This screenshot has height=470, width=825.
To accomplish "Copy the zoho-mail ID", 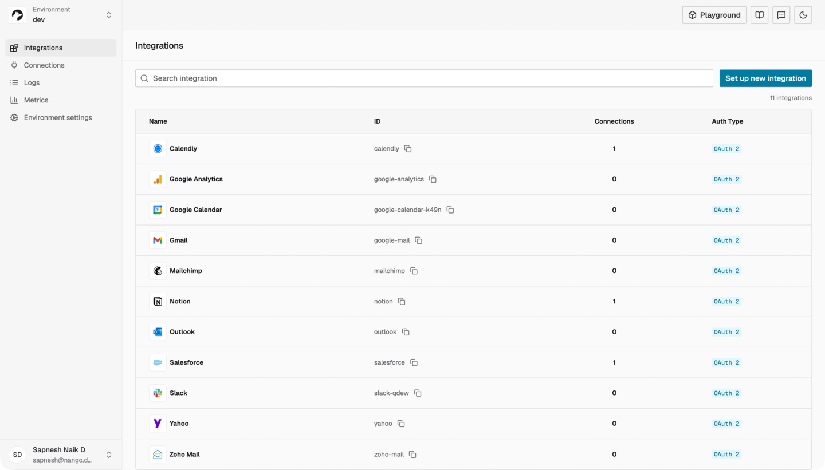I will [412, 455].
